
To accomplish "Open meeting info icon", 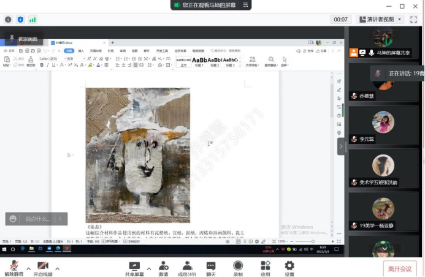I will pyautogui.click(x=8, y=20).
